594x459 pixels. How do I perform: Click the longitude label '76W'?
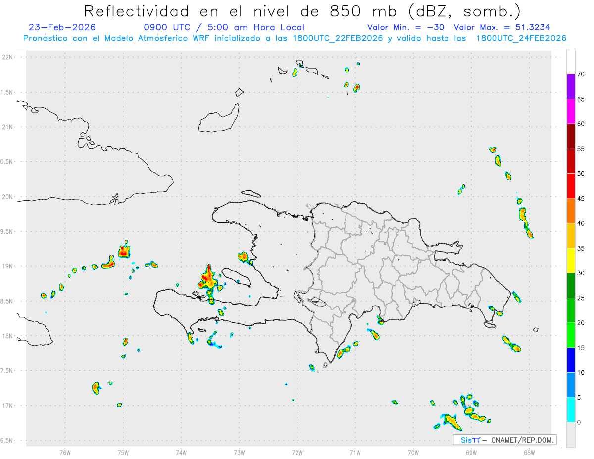tap(65, 452)
